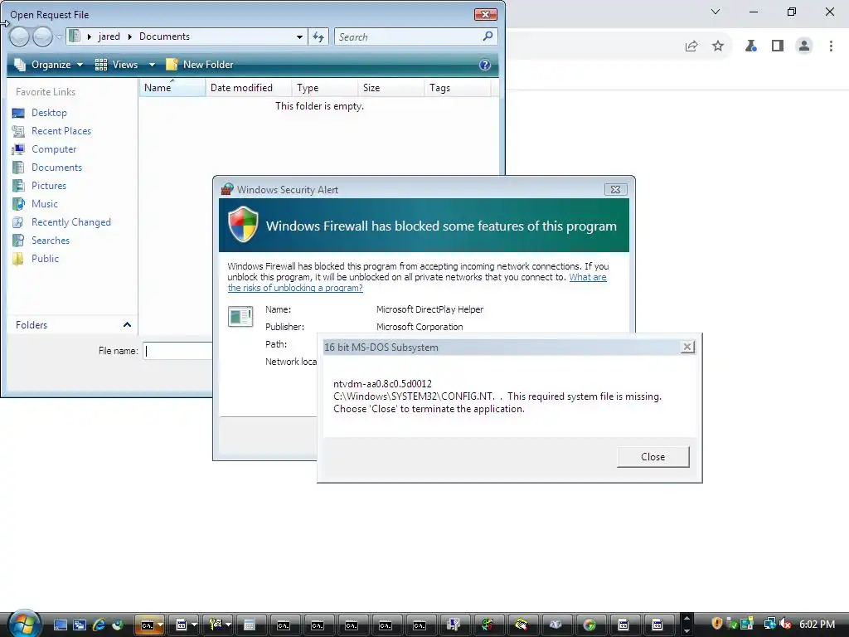Open the Chrome taskbar button
Screen dimensions: 849x637
tap(589, 625)
